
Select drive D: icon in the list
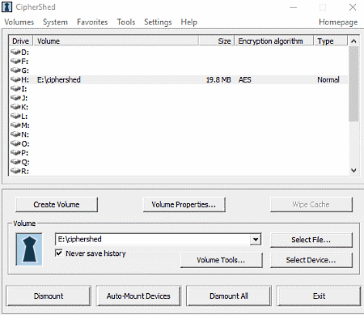[x=15, y=52]
